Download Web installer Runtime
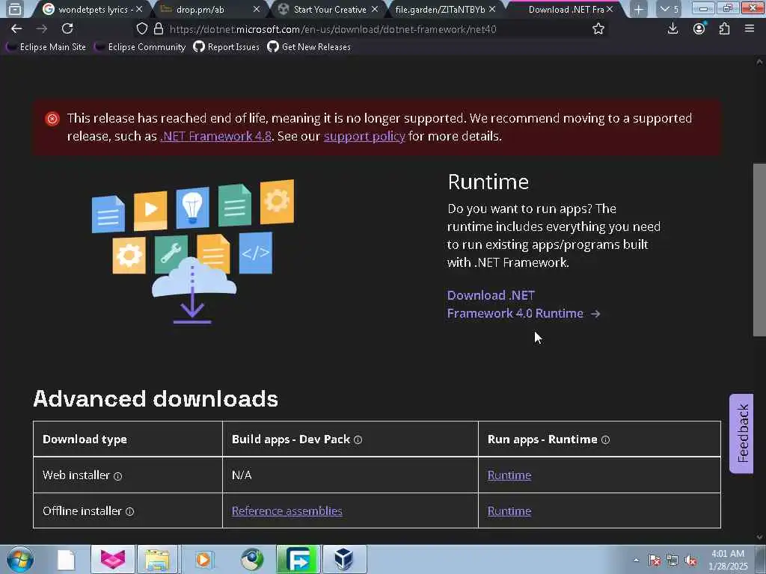The height and width of the screenshot is (574, 766). (x=509, y=475)
